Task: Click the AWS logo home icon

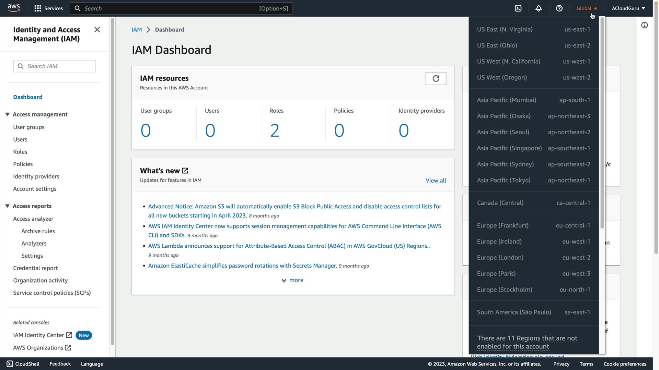Action: [14, 8]
